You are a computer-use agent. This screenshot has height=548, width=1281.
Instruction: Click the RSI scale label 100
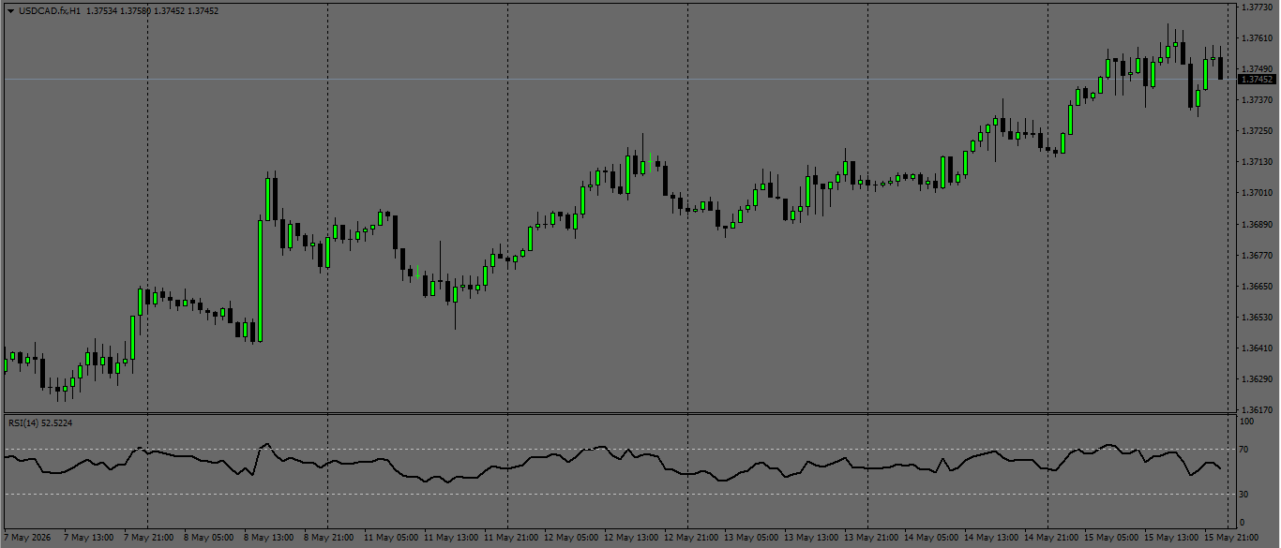(x=1247, y=422)
